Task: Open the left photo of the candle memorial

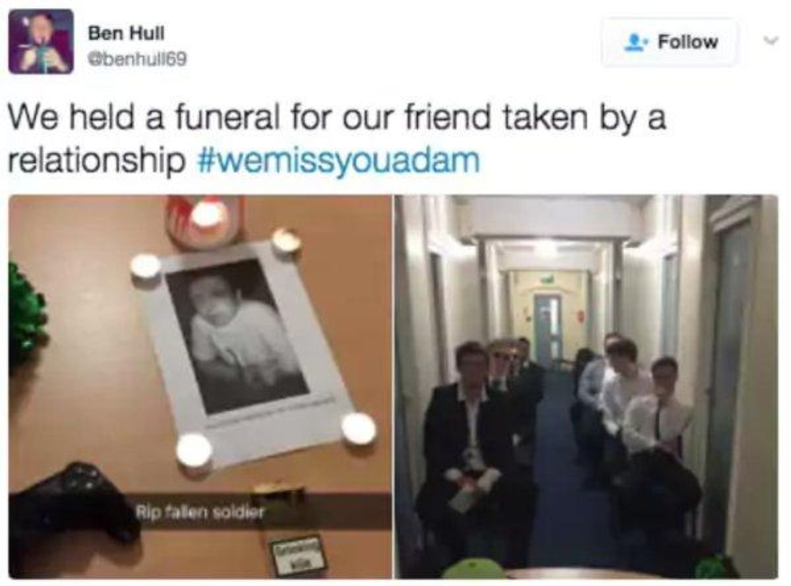Action: coord(200,386)
